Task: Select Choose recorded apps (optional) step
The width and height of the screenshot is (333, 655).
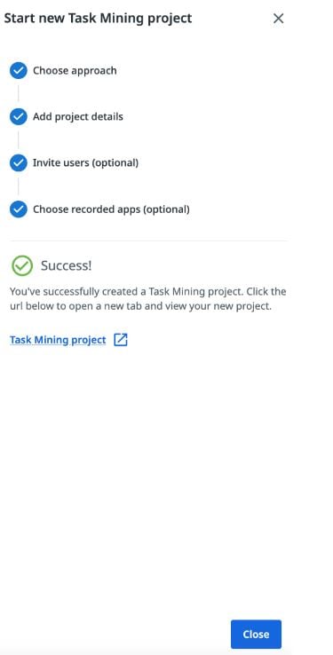Action: tap(111, 209)
